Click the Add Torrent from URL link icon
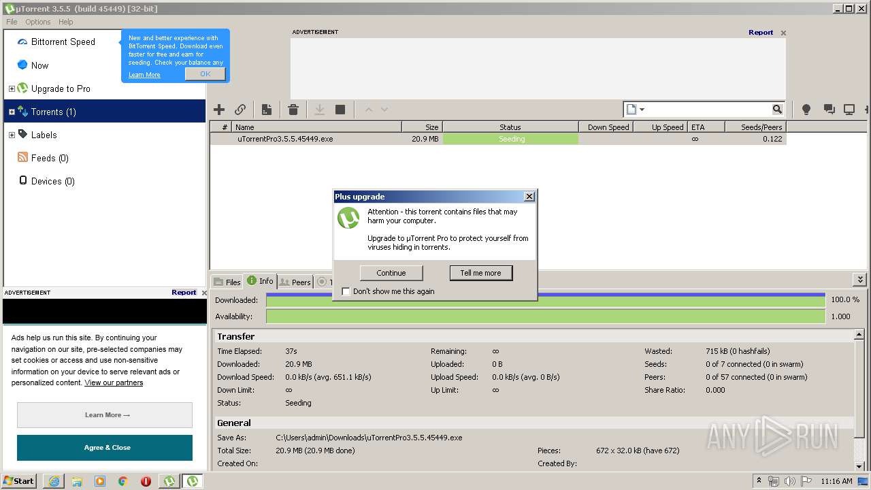Image resolution: width=871 pixels, height=490 pixels. 240,110
